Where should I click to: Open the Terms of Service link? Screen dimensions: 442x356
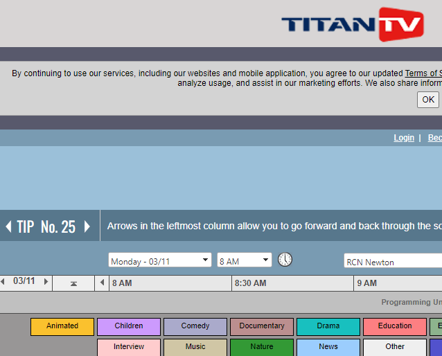pyautogui.click(x=423, y=73)
